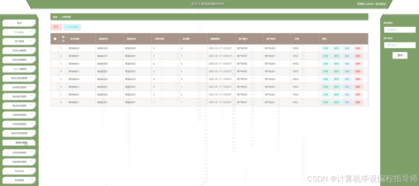Click 修改 for 用户账号7 row
Screen dimensions: 419x186
coord(347,56)
